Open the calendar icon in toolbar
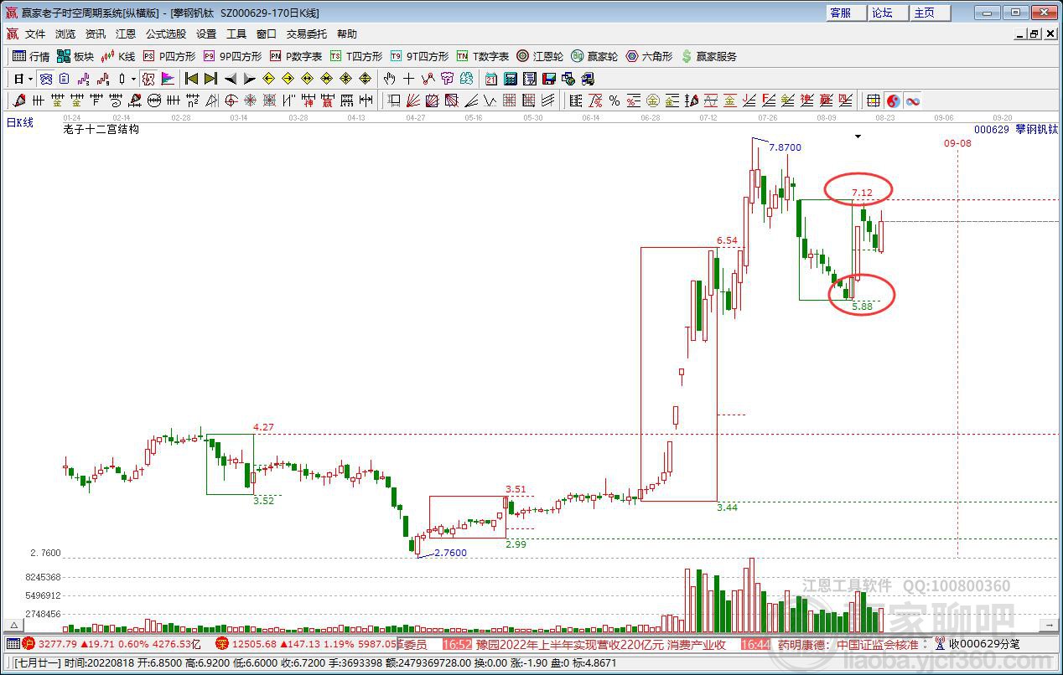The height and width of the screenshot is (675, 1063). click(x=490, y=79)
